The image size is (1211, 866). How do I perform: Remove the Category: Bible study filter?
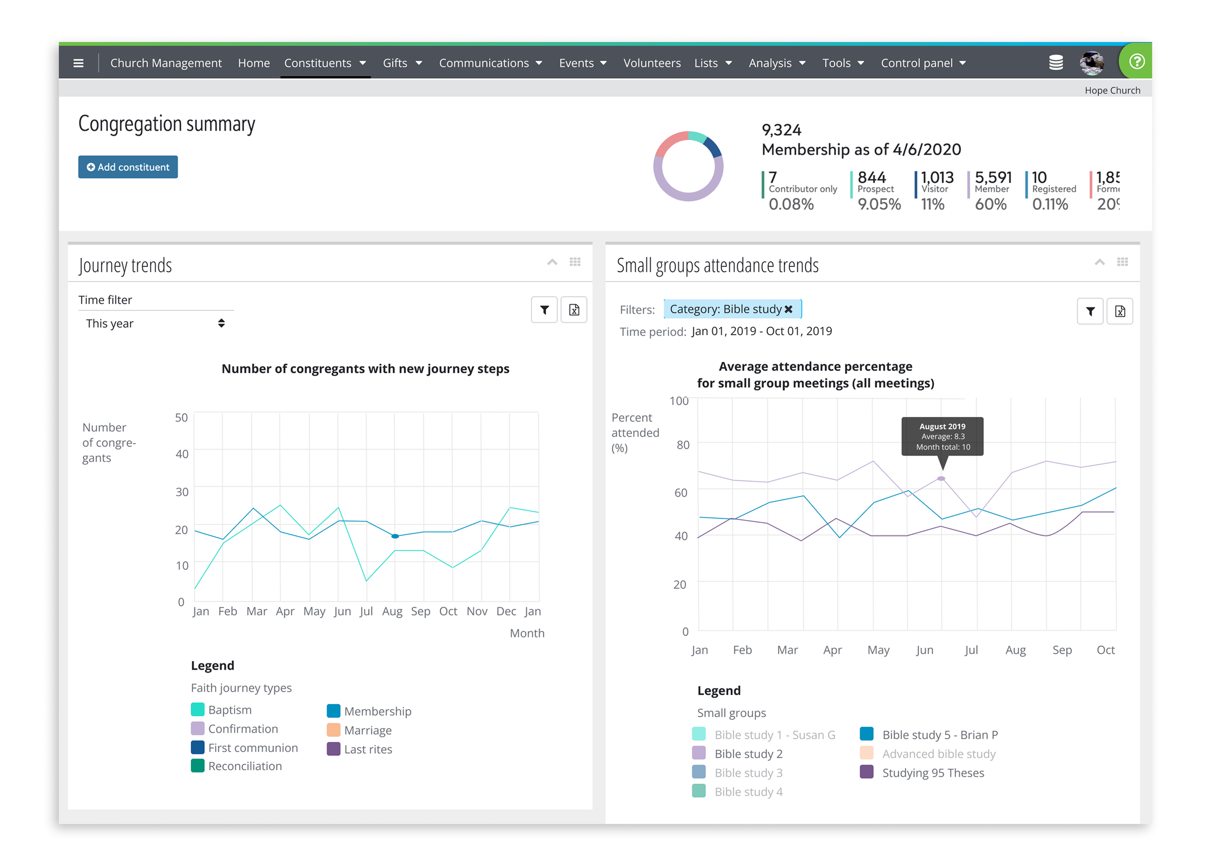pyautogui.click(x=788, y=309)
